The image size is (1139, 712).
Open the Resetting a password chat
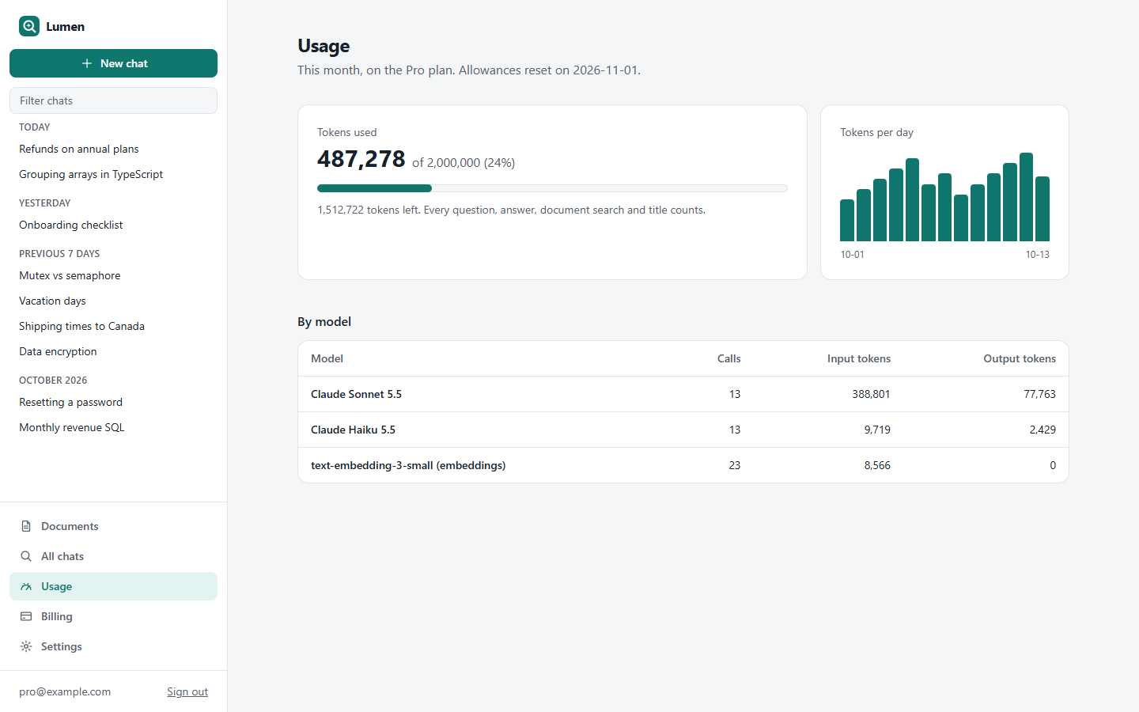(113, 402)
